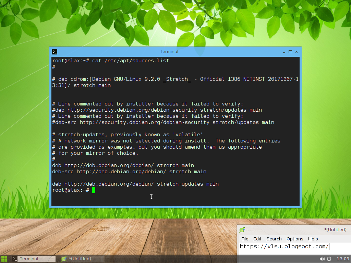The image size is (351, 263).
Task: Open the Edit menu in Leafpad
Action: [257, 239]
